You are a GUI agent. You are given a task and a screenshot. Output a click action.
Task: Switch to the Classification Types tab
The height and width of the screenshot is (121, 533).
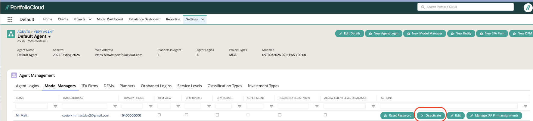[225, 86]
